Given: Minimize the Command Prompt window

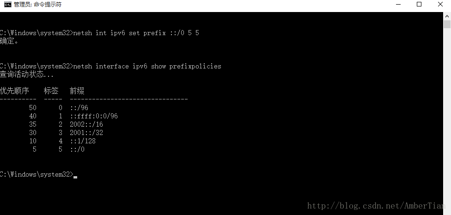Looking at the screenshot, I should [x=398, y=4].
